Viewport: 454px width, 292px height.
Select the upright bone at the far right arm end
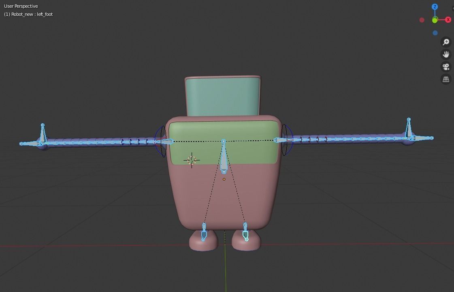[409, 128]
